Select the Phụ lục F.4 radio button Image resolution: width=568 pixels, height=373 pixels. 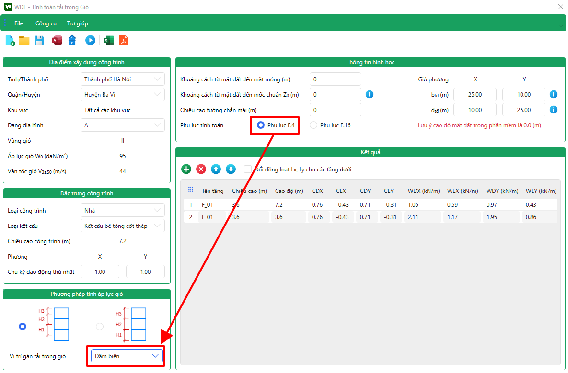260,125
